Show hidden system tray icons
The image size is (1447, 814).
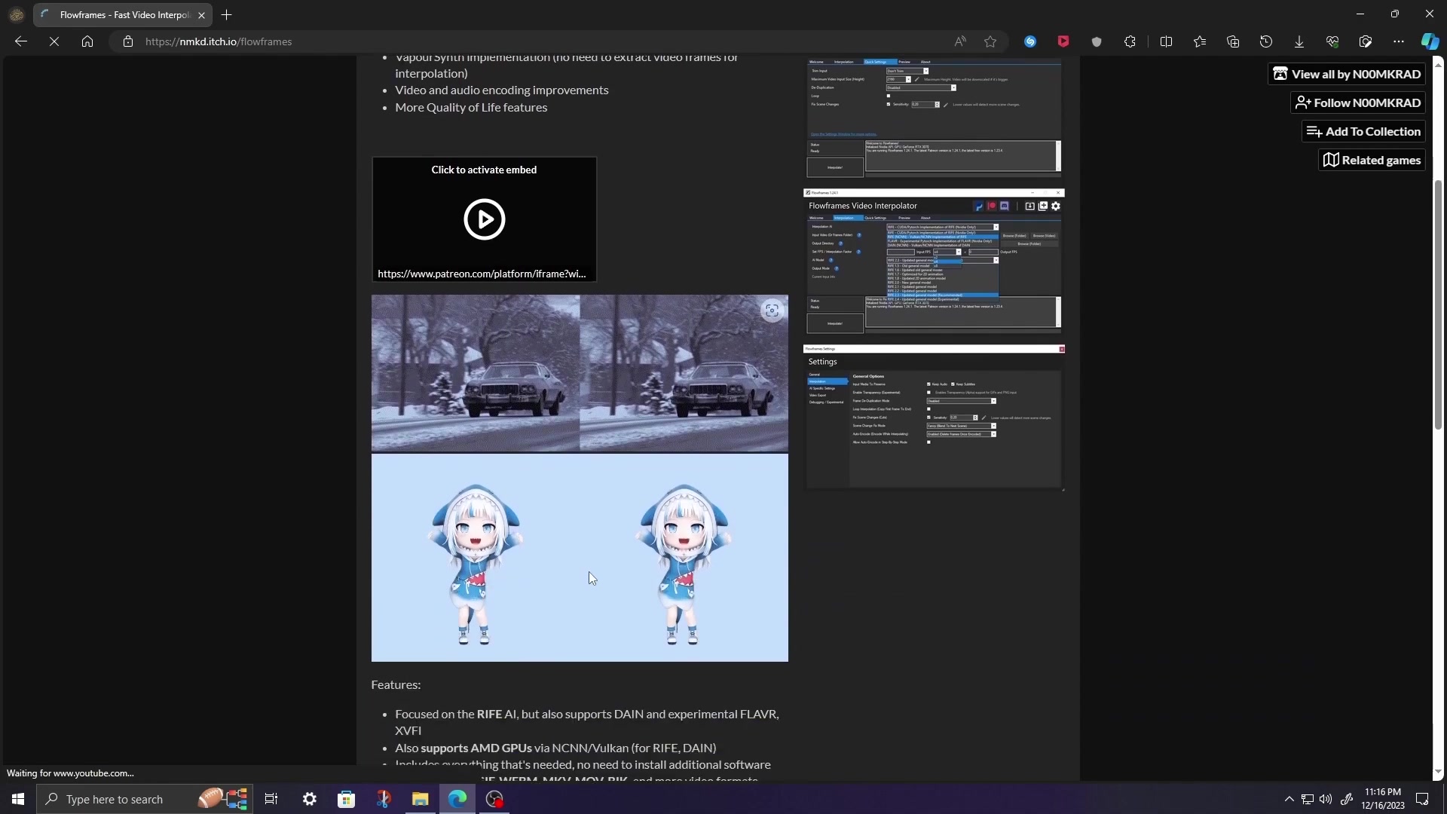pos(1289,799)
